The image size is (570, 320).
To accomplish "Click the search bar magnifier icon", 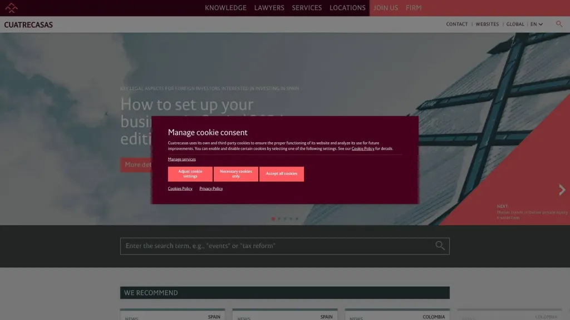I will click(x=440, y=246).
